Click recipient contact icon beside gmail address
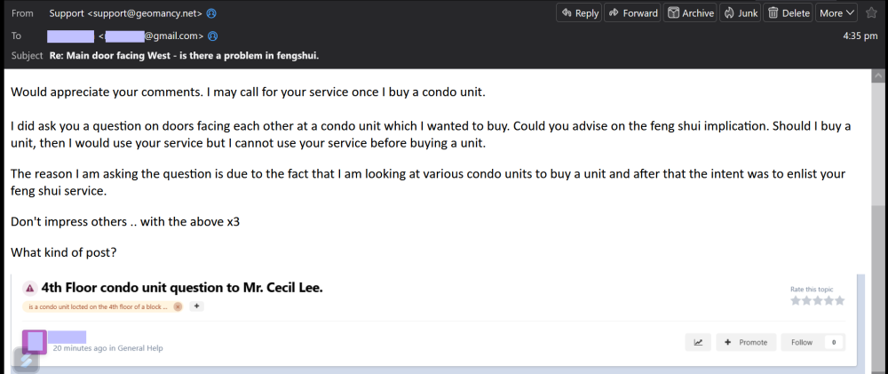This screenshot has width=888, height=374. 213,36
